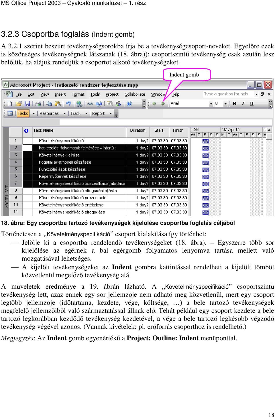The height and width of the screenshot is (417, 275).
Task: Click the Undo arrow icon
Action: click(68, 104)
